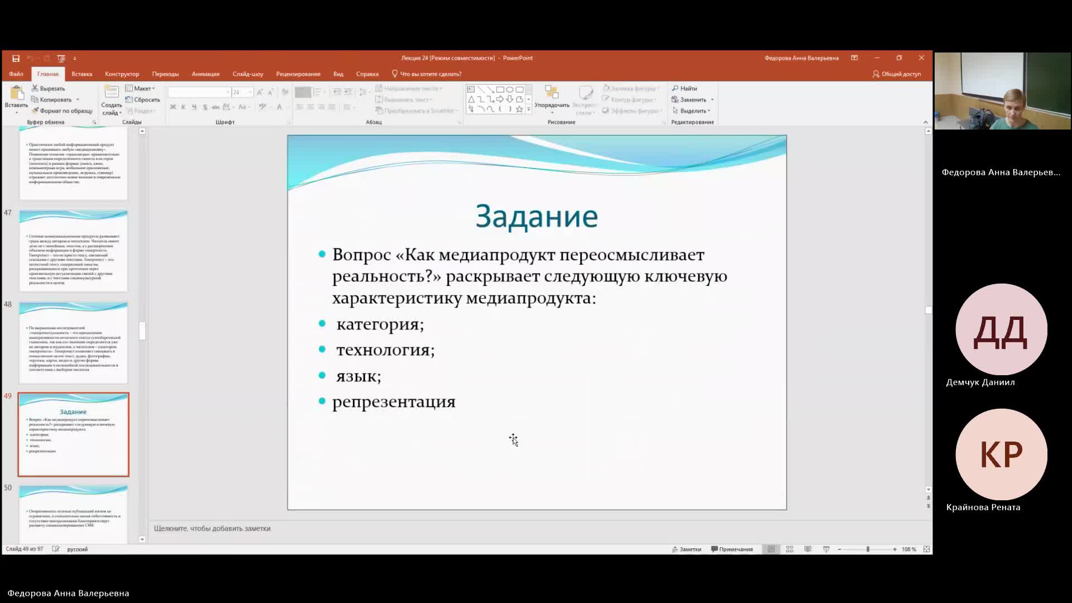Open Select (Выделить) dropdown
The height and width of the screenshot is (603, 1072).
click(691, 111)
